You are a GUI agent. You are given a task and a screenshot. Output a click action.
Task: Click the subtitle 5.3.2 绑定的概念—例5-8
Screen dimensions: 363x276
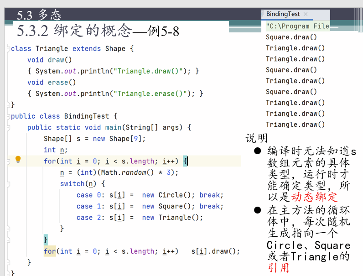point(98,31)
